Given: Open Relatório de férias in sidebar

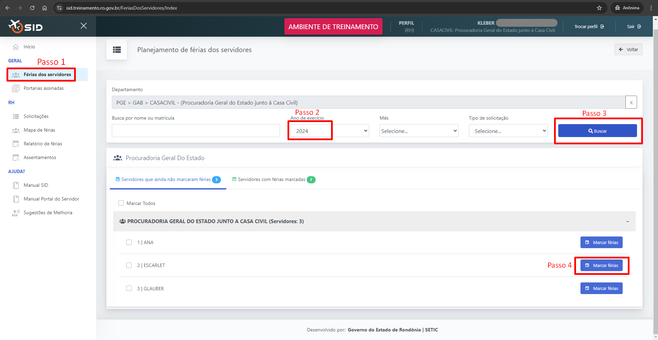Looking at the screenshot, I should (43, 144).
